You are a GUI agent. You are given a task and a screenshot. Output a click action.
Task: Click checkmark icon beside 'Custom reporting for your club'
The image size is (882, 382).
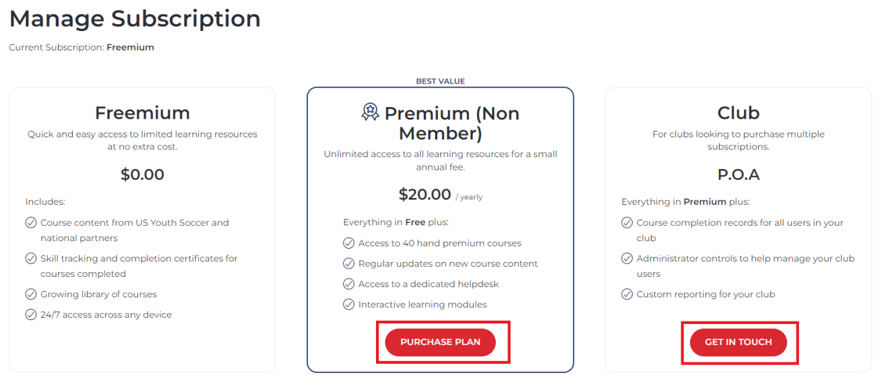(627, 294)
